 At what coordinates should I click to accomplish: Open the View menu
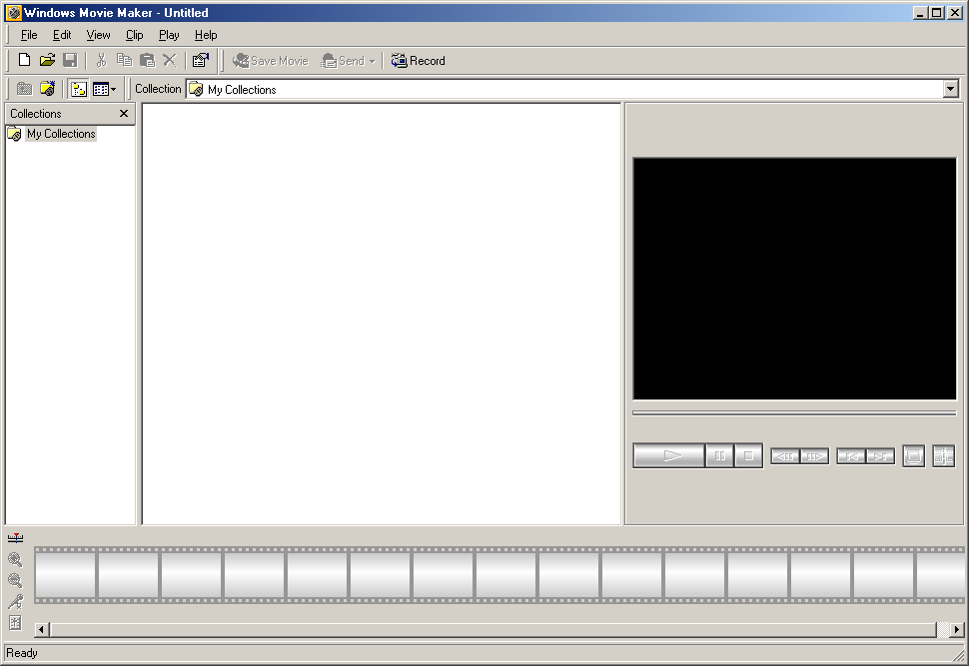(x=98, y=35)
